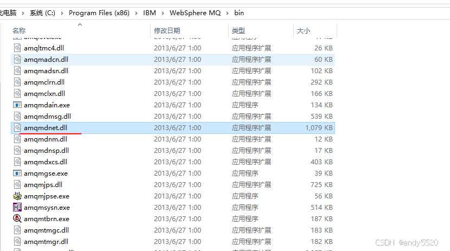
Task: Select the file name amqmadcn.dll
Action: click(x=46, y=60)
